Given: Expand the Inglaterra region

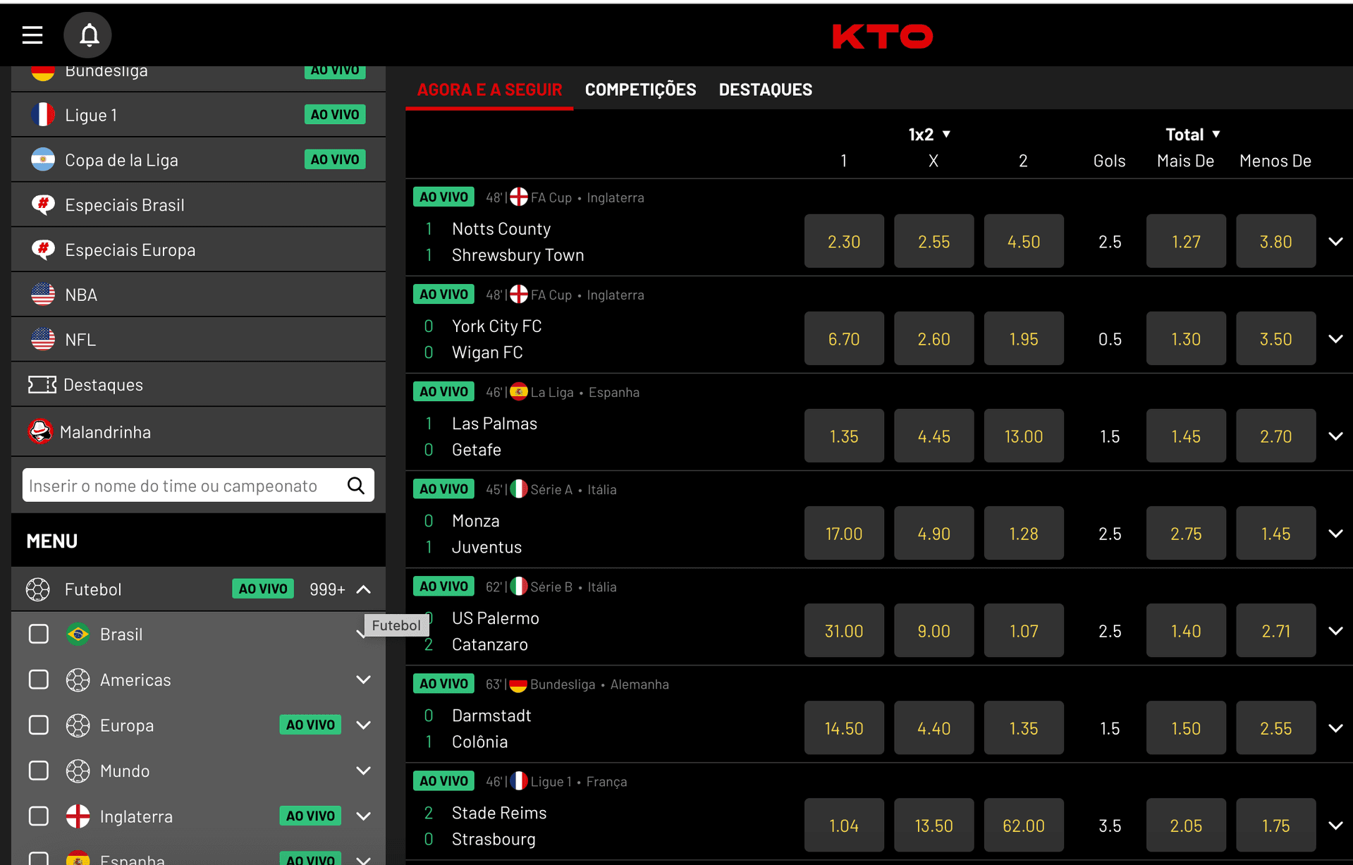Looking at the screenshot, I should click(364, 816).
